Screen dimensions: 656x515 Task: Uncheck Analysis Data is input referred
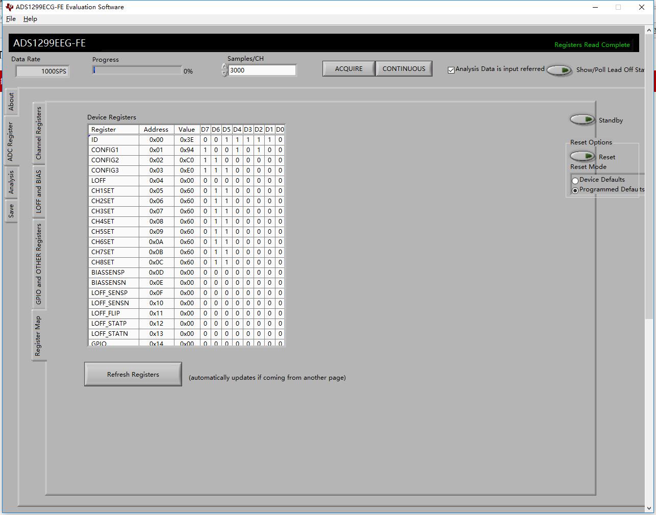pyautogui.click(x=451, y=70)
